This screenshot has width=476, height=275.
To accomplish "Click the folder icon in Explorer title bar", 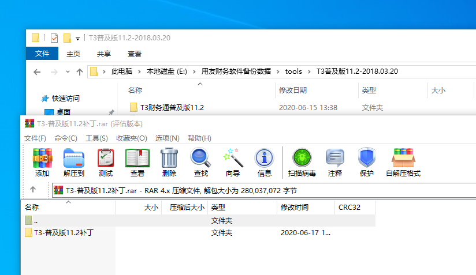I will [35, 37].
